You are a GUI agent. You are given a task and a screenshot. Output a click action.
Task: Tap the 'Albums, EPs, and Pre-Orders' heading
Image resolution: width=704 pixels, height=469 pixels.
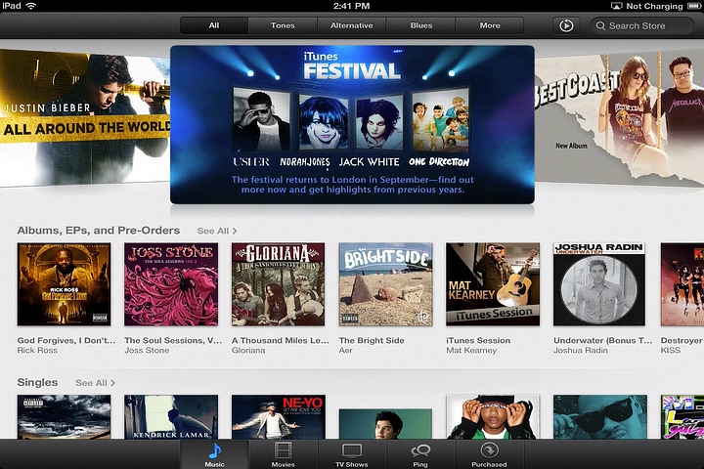point(99,231)
